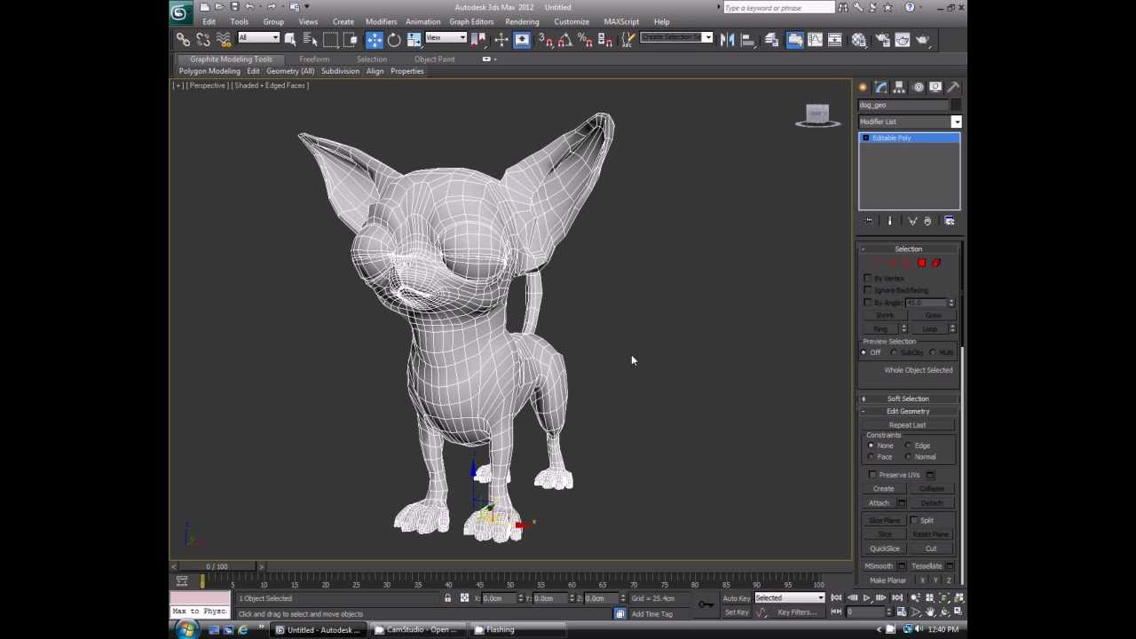1136x639 pixels.
Task: Set Preview Selection to SubObj
Action: pyautogui.click(x=894, y=352)
